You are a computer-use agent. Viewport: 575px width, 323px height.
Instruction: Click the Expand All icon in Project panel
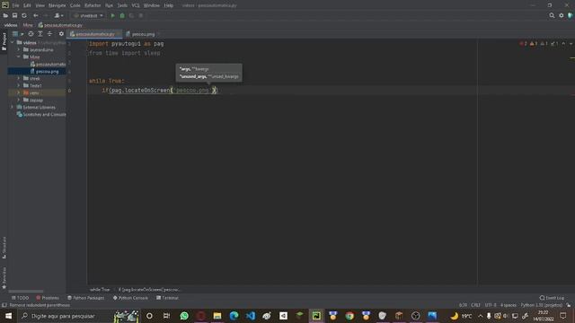40,34
